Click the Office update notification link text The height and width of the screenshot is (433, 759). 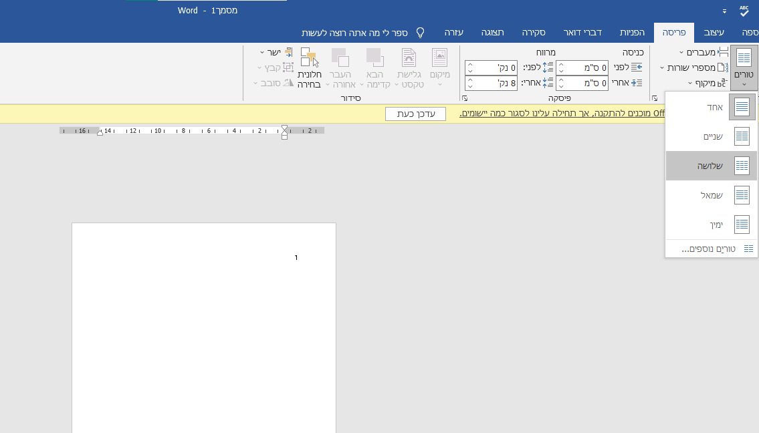[x=562, y=113]
